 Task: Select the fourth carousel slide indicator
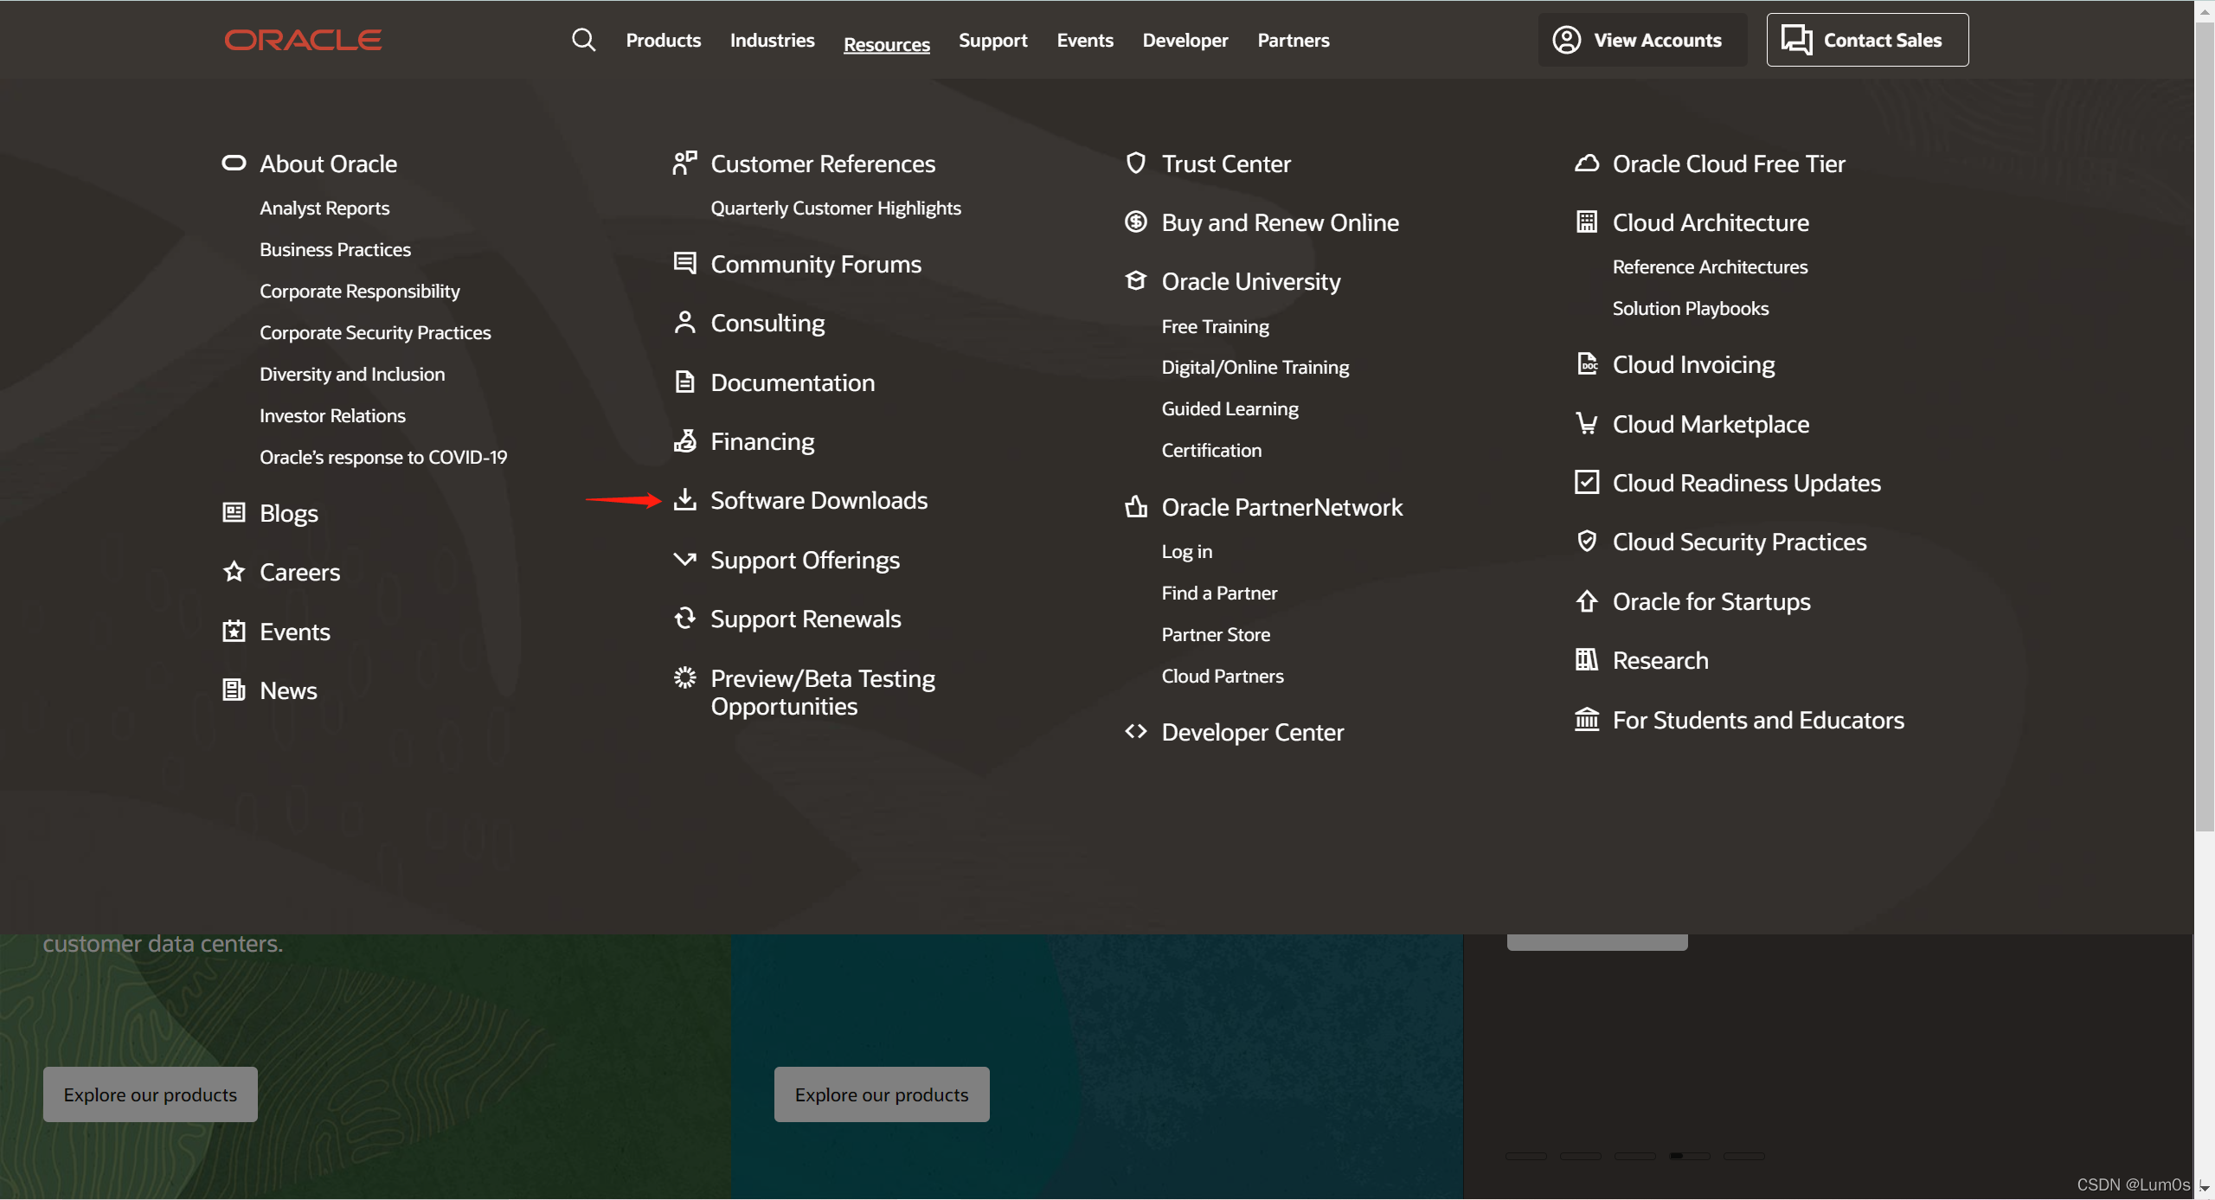pos(1689,1156)
